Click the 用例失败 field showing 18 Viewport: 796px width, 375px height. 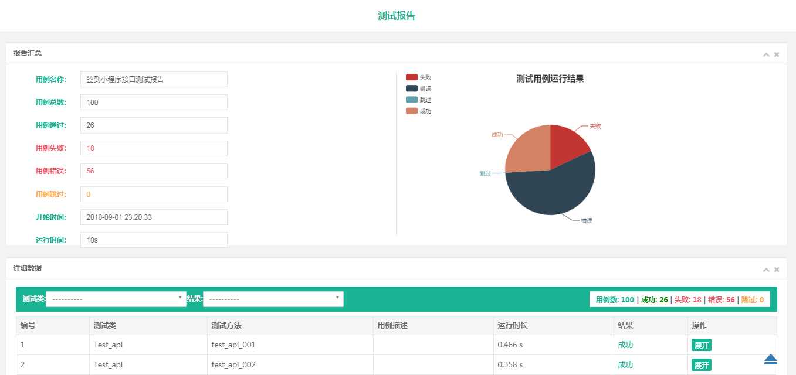tap(154, 148)
